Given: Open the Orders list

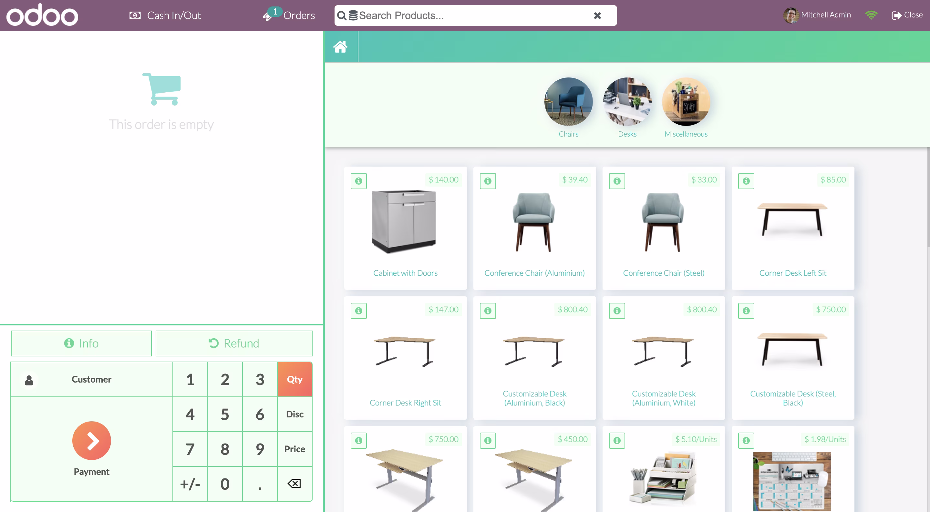Looking at the screenshot, I should [289, 15].
